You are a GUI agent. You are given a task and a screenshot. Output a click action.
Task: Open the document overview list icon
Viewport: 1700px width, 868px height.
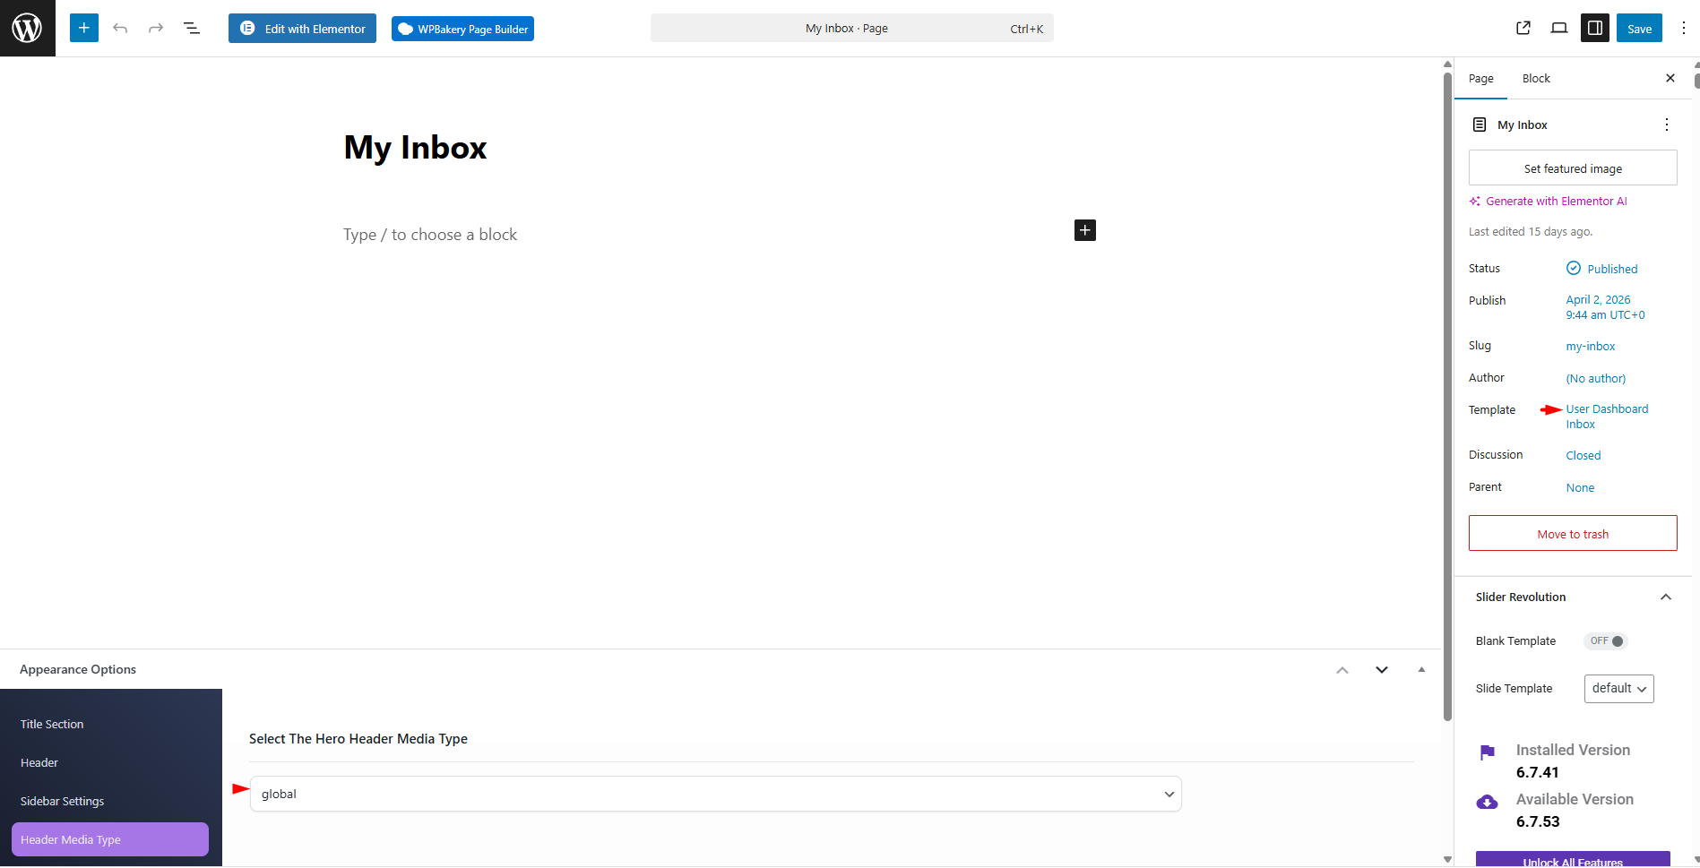point(192,29)
